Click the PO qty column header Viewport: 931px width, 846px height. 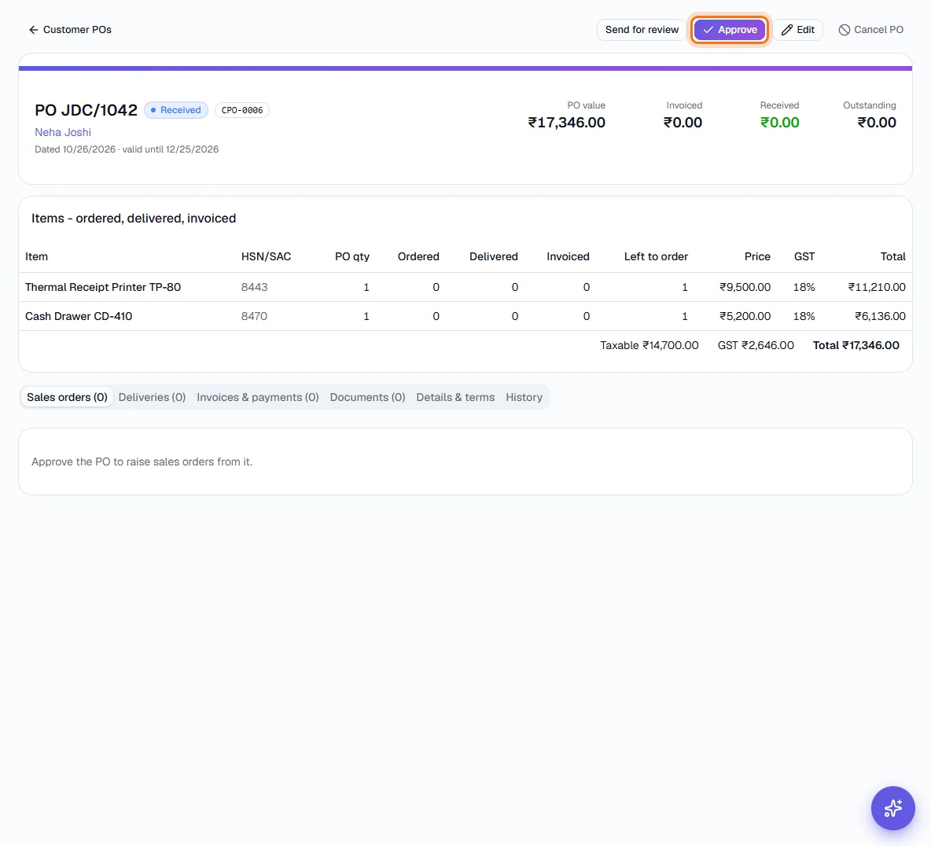pos(352,256)
